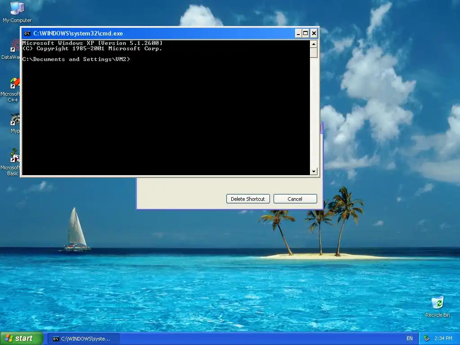Click the cmd scrollbar up arrow

click(x=314, y=44)
